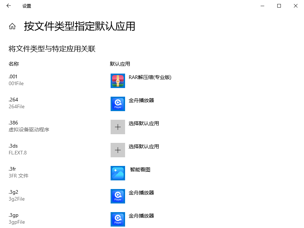Click the 智能看图 icon for .3fr
The image size is (304, 228).
coord(118,173)
